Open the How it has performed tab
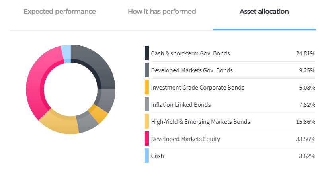The height and width of the screenshot is (170, 324). click(162, 12)
